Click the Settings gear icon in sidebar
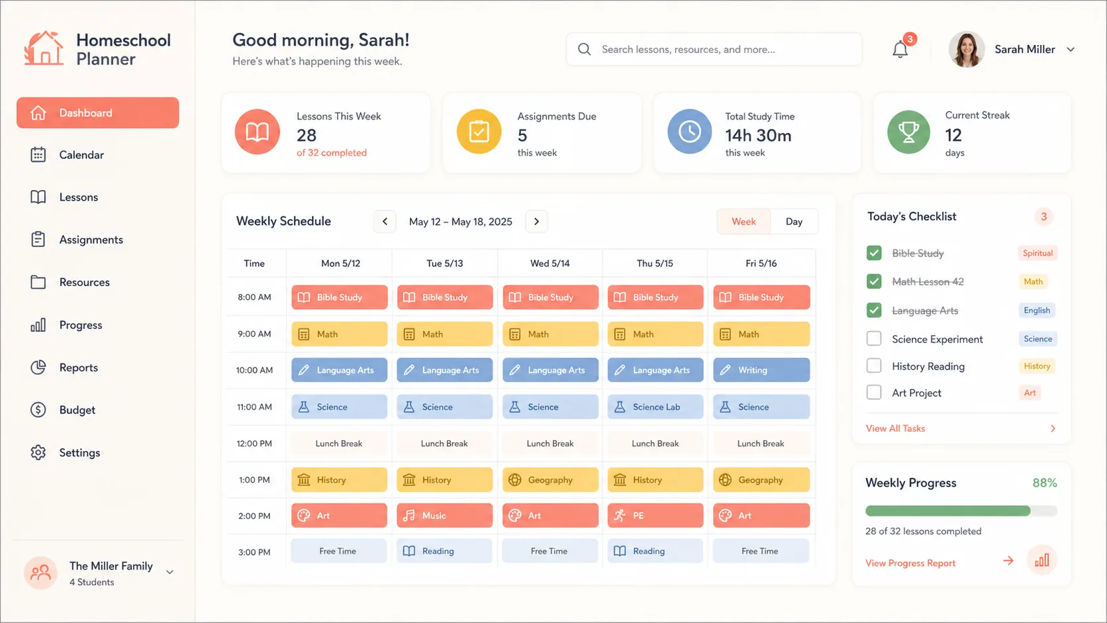Screen dimensions: 1107x623 (x=38, y=453)
